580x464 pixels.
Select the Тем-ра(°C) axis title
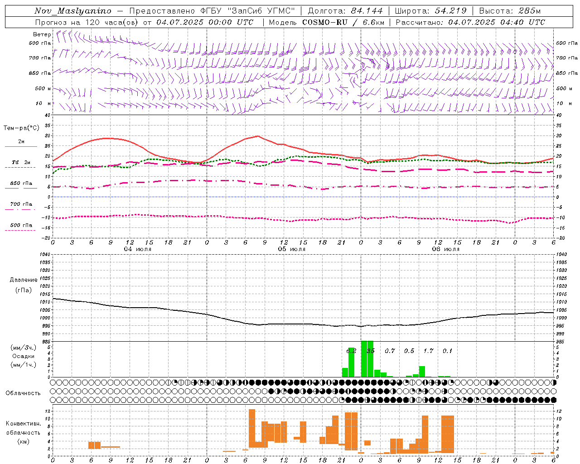pos(21,128)
